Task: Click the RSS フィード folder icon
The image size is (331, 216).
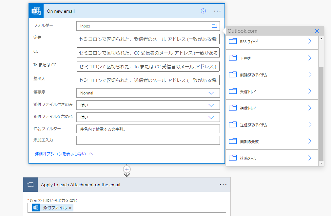Action: tap(233, 41)
